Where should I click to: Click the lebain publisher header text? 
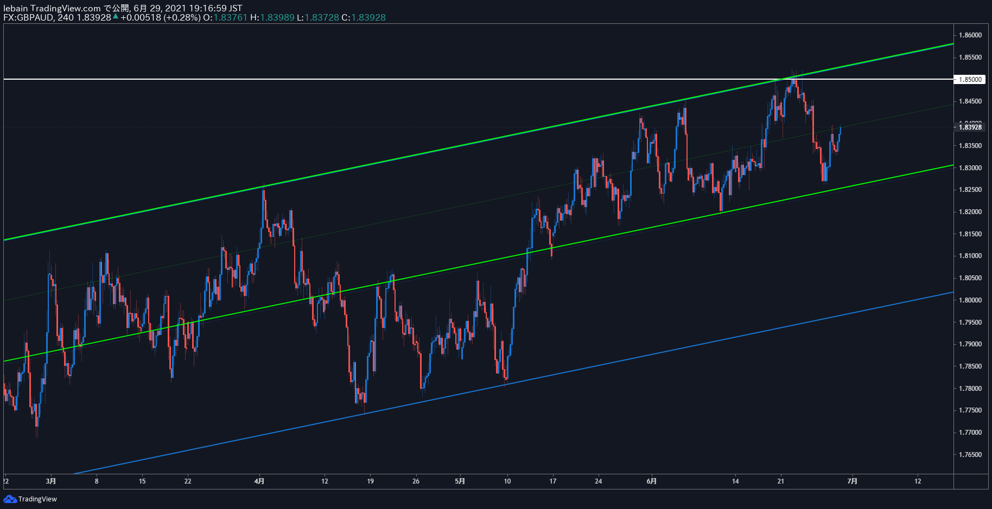point(16,8)
